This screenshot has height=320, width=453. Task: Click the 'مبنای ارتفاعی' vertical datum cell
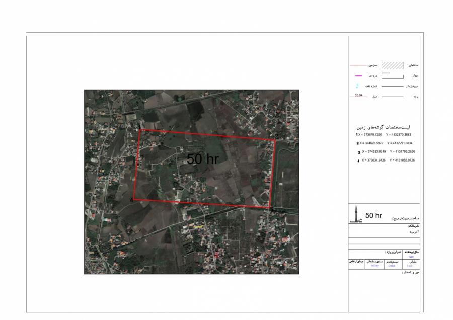click(x=356, y=263)
